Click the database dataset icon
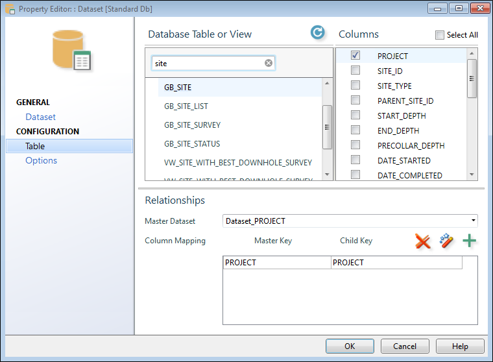The width and height of the screenshot is (493, 362). [72, 51]
